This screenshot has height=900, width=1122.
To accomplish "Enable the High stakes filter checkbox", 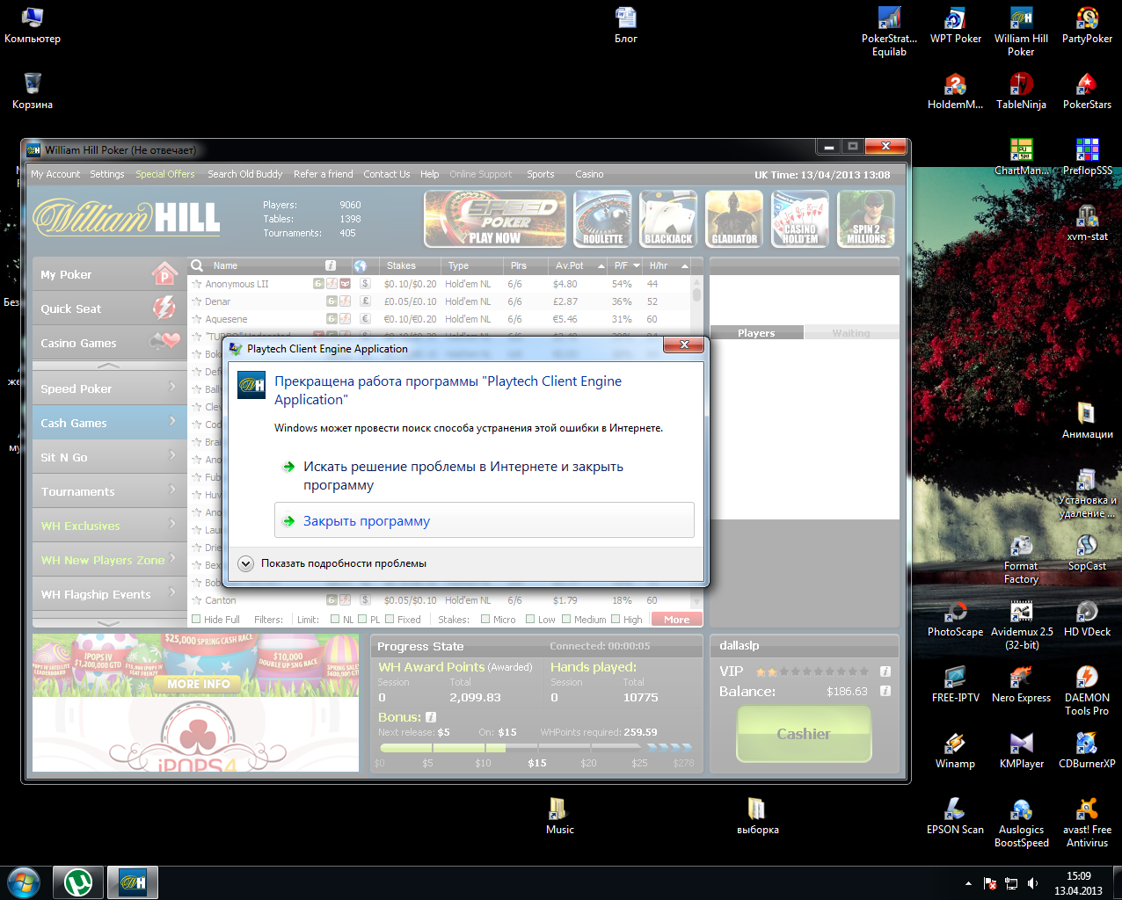I will (616, 620).
